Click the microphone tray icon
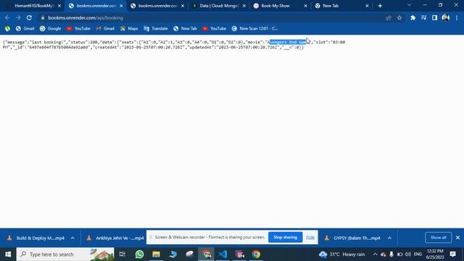Image resolution: width=464 pixels, height=261 pixels. click(391, 254)
